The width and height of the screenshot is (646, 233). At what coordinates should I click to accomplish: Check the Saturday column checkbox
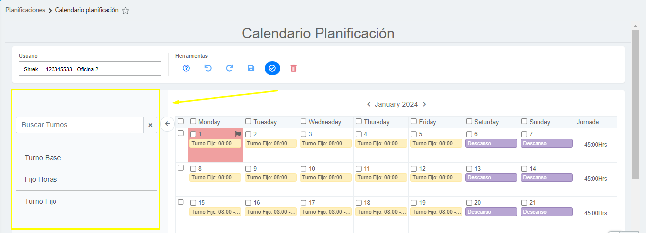pos(469,121)
